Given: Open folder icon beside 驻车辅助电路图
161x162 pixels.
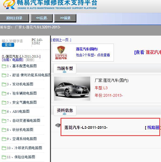Looking at the screenshot, I should (4, 93).
